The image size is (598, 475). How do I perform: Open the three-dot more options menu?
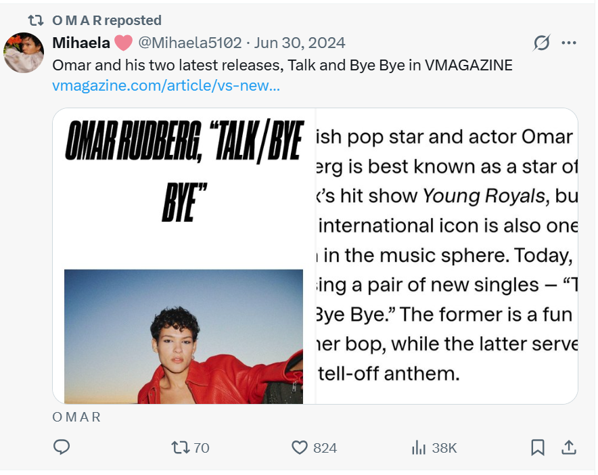tap(569, 43)
